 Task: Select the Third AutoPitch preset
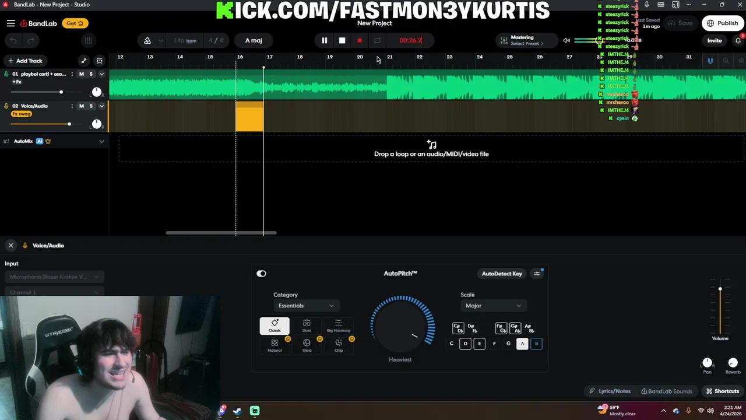pyautogui.click(x=307, y=345)
